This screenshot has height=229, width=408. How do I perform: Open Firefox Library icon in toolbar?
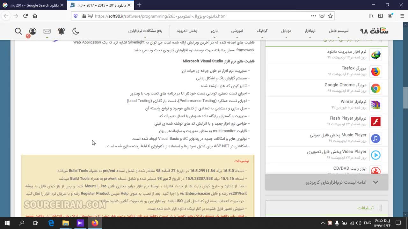pyautogui.click(x=371, y=16)
